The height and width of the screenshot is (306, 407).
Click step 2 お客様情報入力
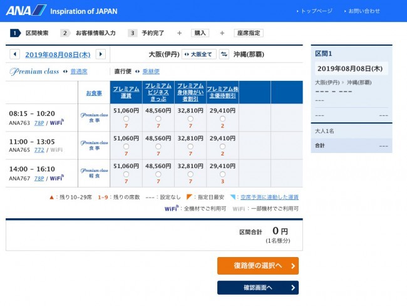click(88, 33)
